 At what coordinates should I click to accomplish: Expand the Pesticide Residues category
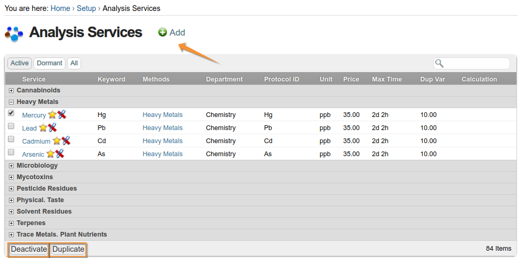(11, 189)
